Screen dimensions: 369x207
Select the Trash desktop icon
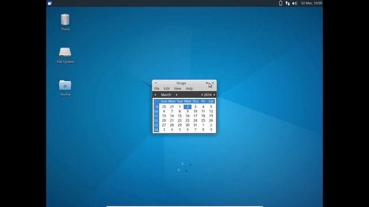[65, 19]
